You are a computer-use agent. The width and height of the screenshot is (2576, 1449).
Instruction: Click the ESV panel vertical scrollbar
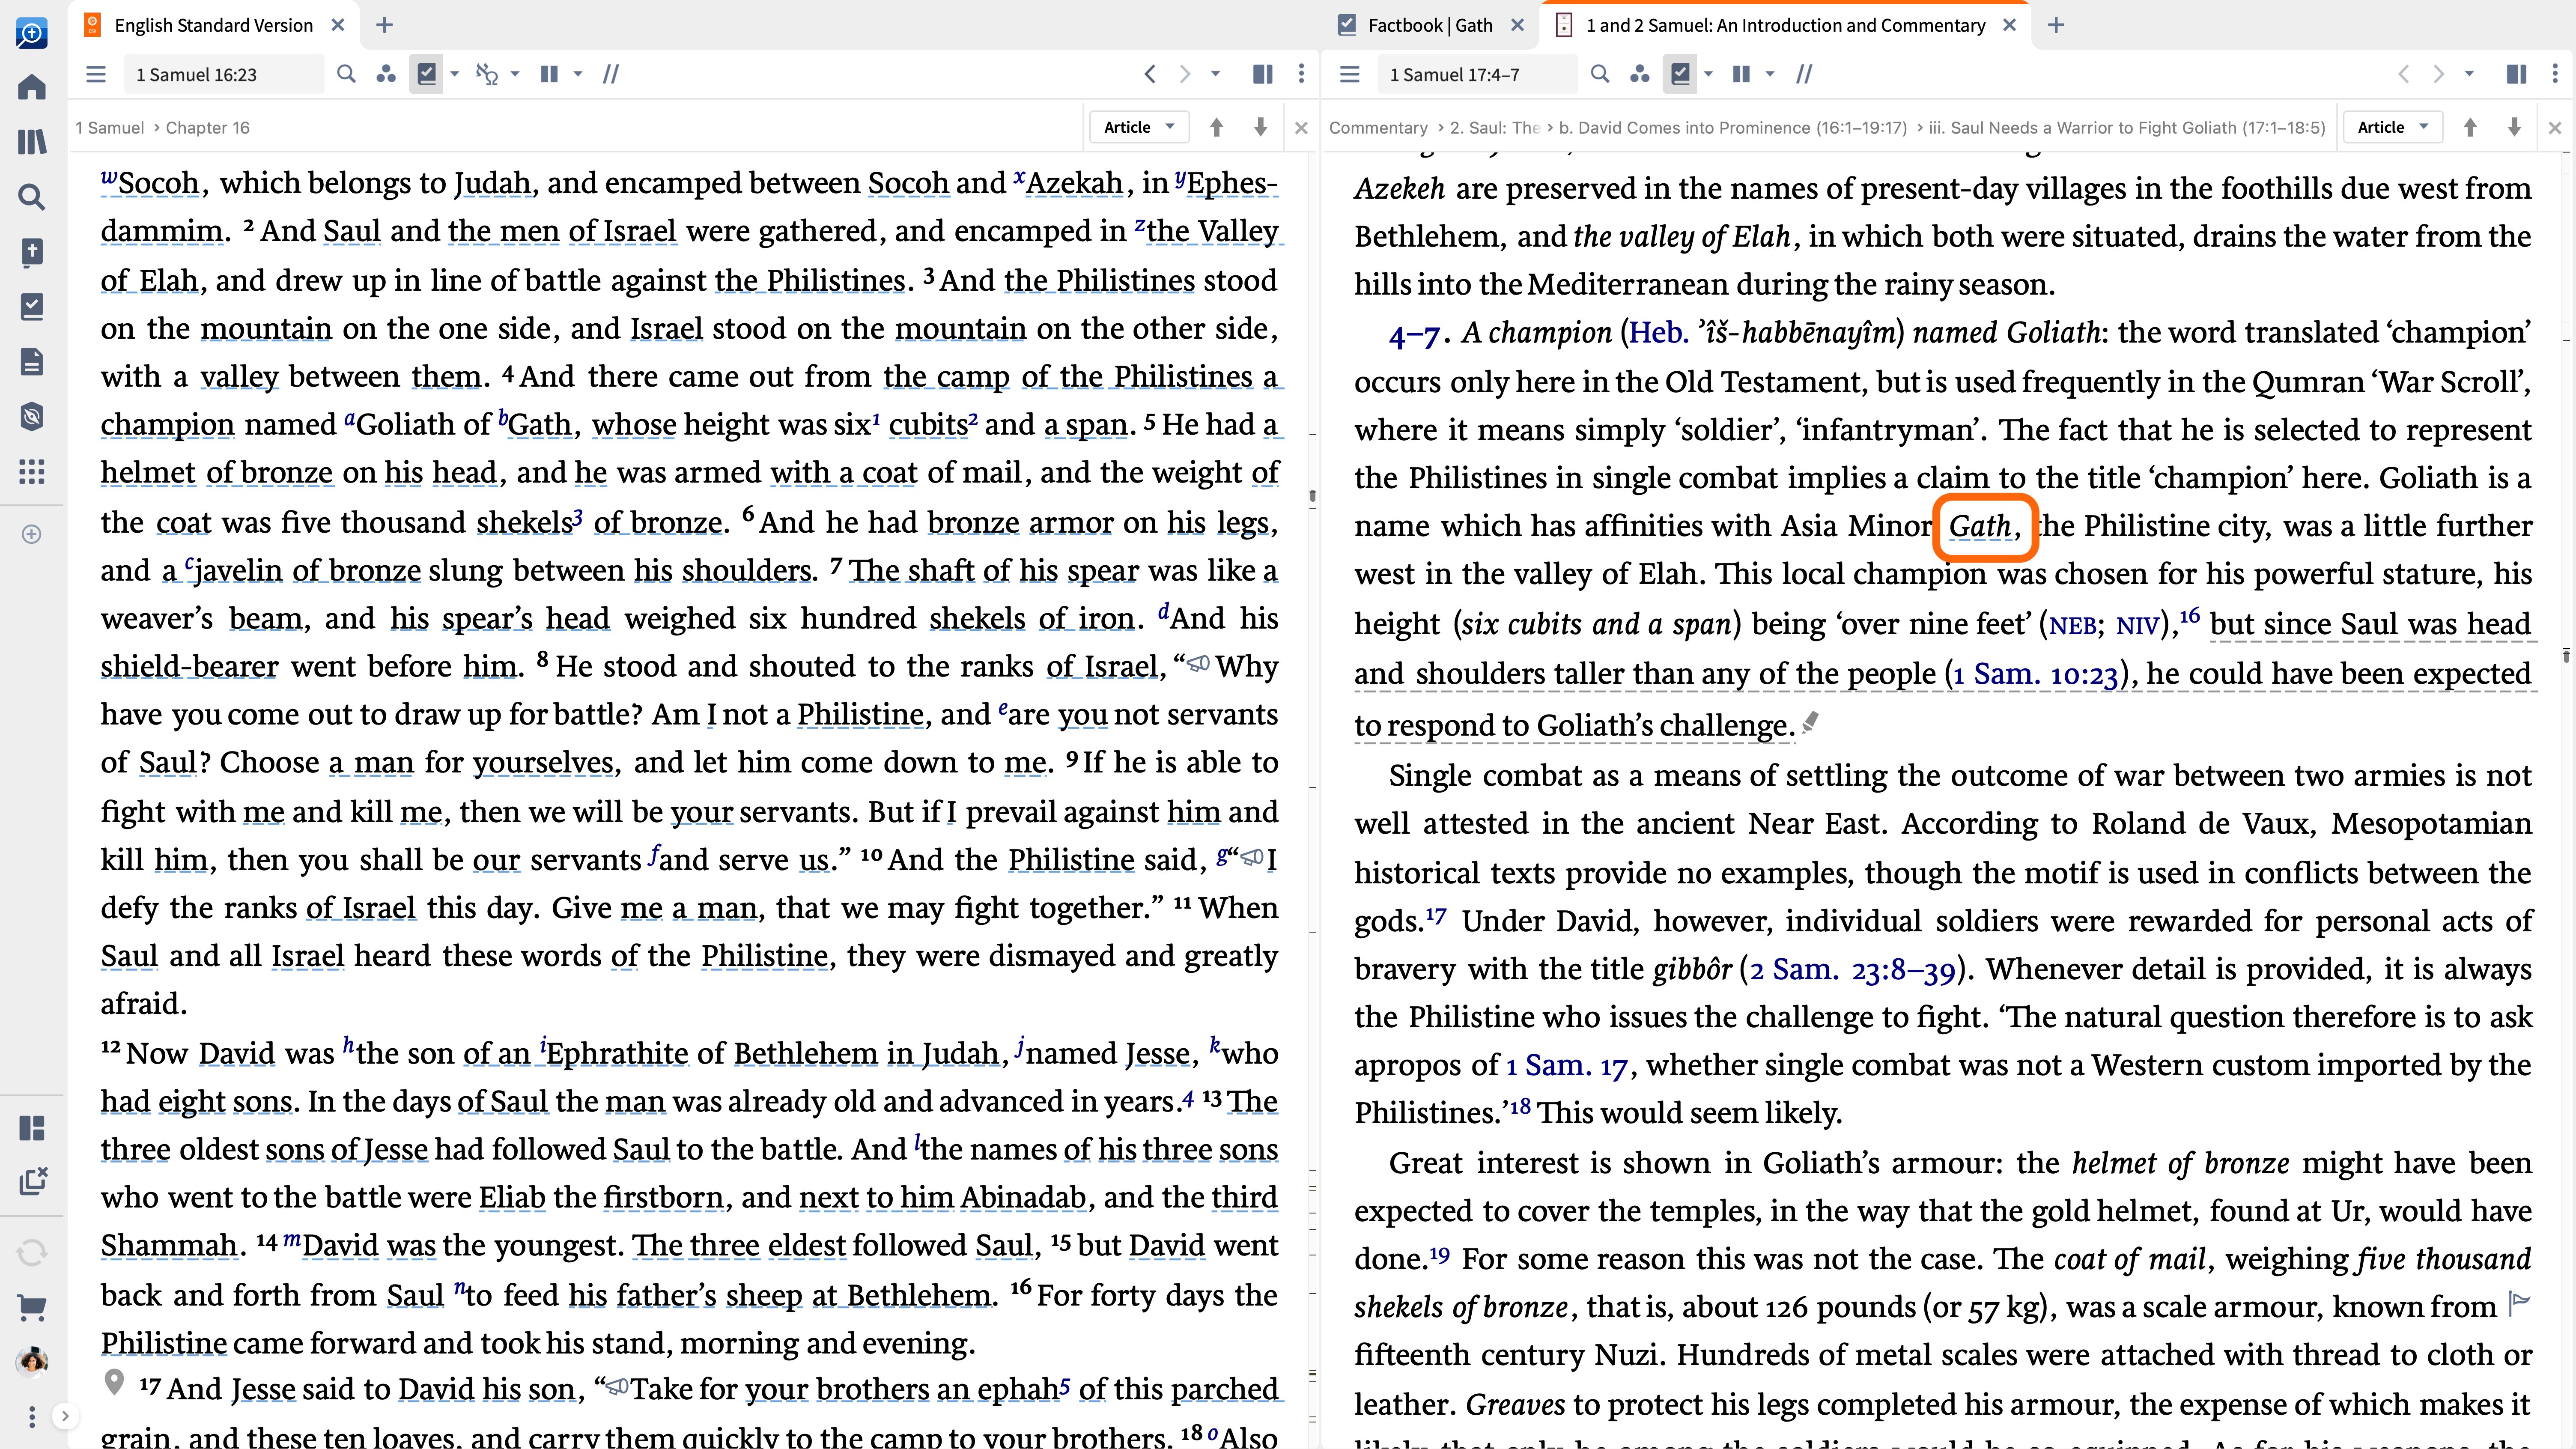(1312, 496)
